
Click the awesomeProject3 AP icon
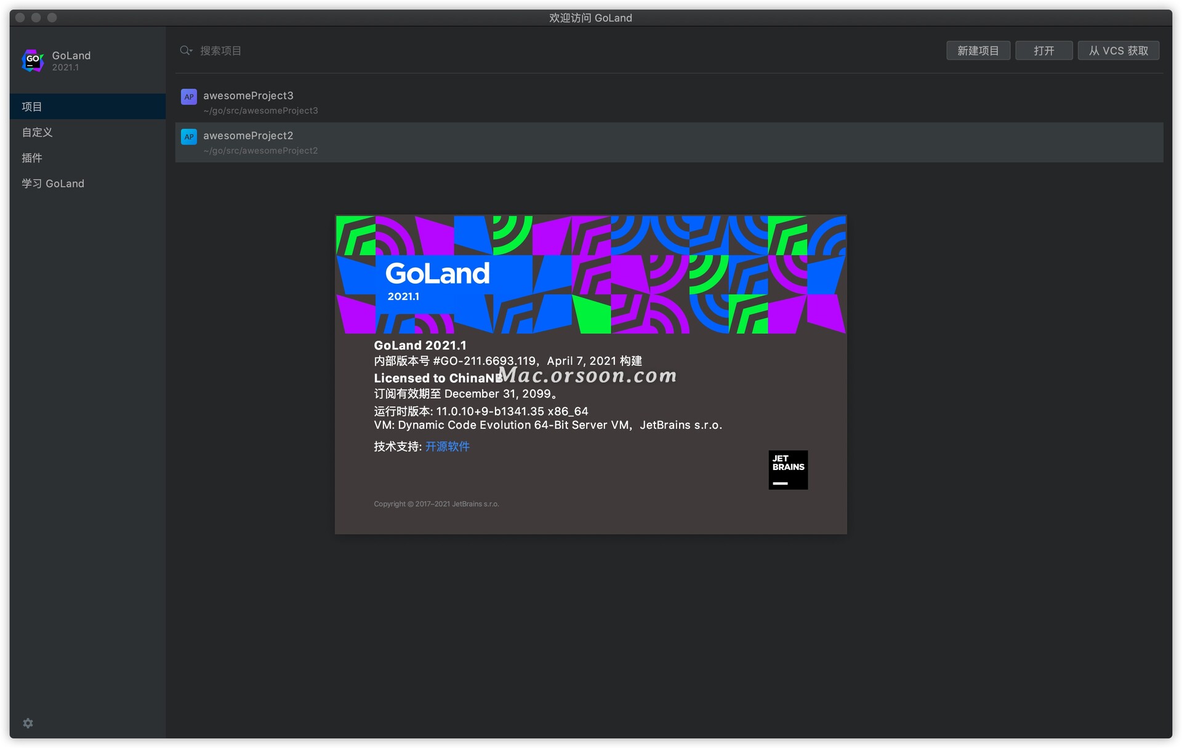pos(189,97)
